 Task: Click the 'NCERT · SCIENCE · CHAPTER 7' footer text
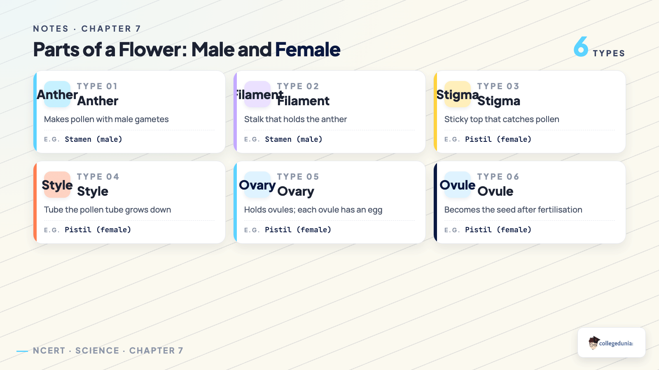click(108, 351)
